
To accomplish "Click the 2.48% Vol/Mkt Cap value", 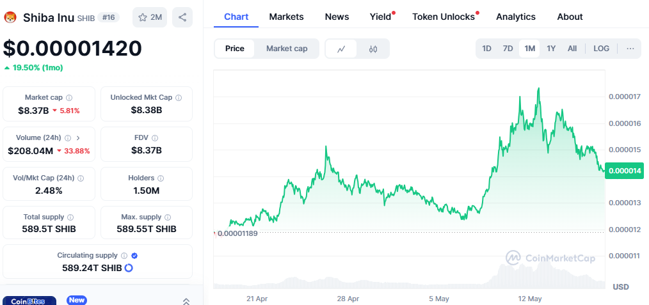I will pos(49,191).
